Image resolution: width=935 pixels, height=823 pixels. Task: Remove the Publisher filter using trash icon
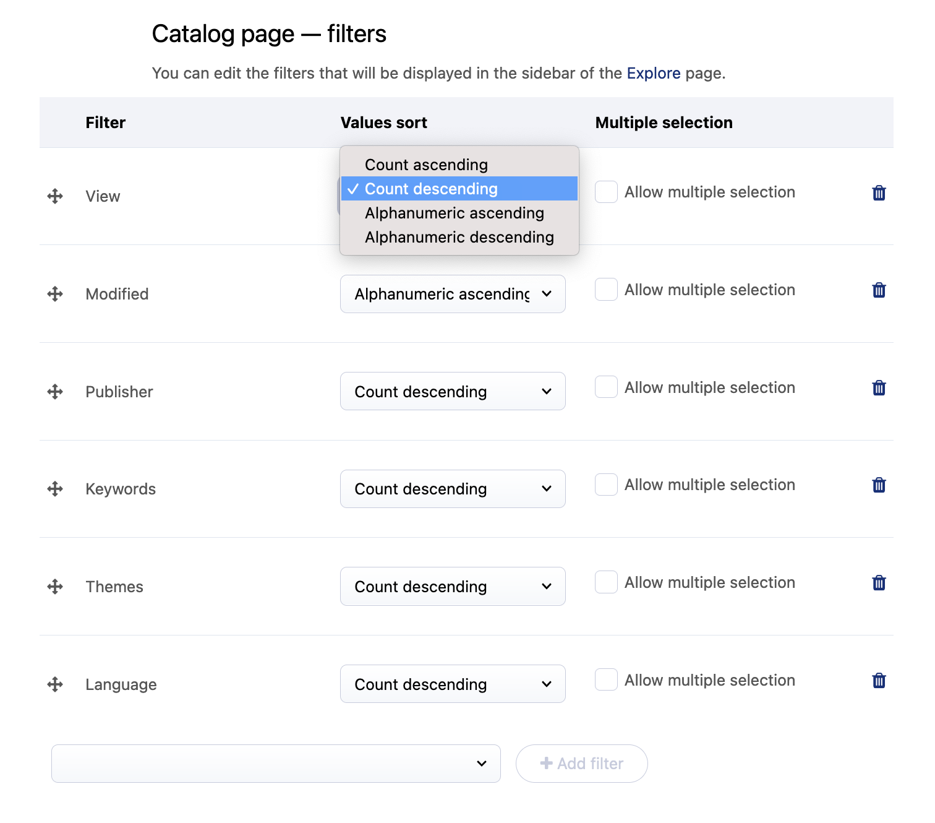[x=879, y=388]
